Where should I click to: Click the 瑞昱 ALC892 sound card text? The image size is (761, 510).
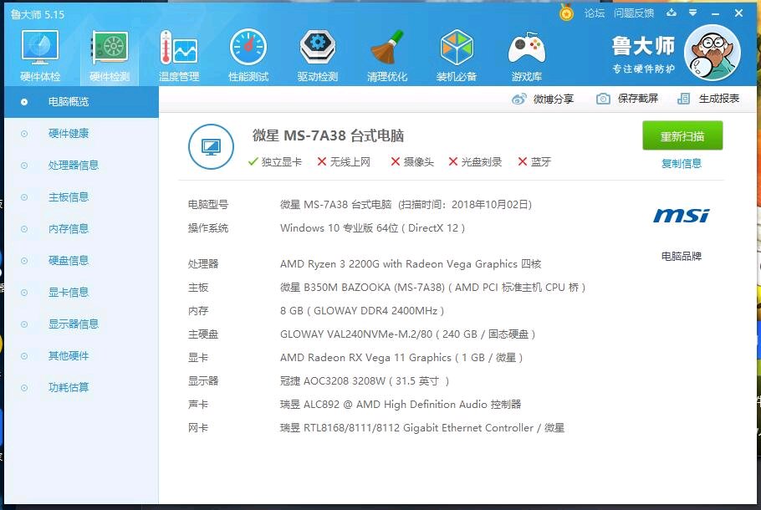coord(401,404)
